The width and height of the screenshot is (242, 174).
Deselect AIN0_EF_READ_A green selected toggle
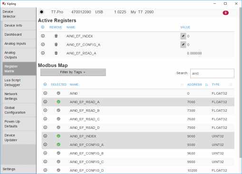point(58,102)
